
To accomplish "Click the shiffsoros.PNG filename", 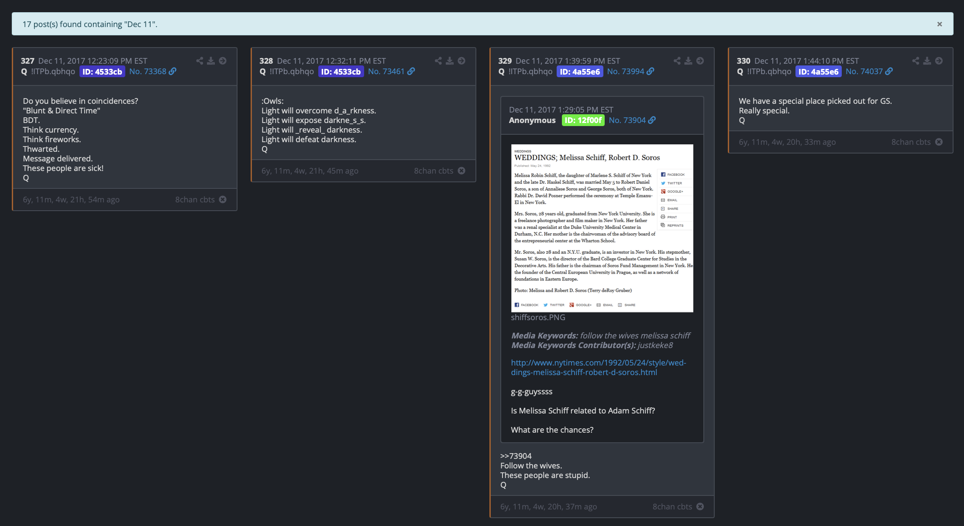I will (x=538, y=317).
